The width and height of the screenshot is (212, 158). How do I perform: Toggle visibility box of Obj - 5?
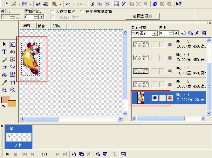pos(155,44)
